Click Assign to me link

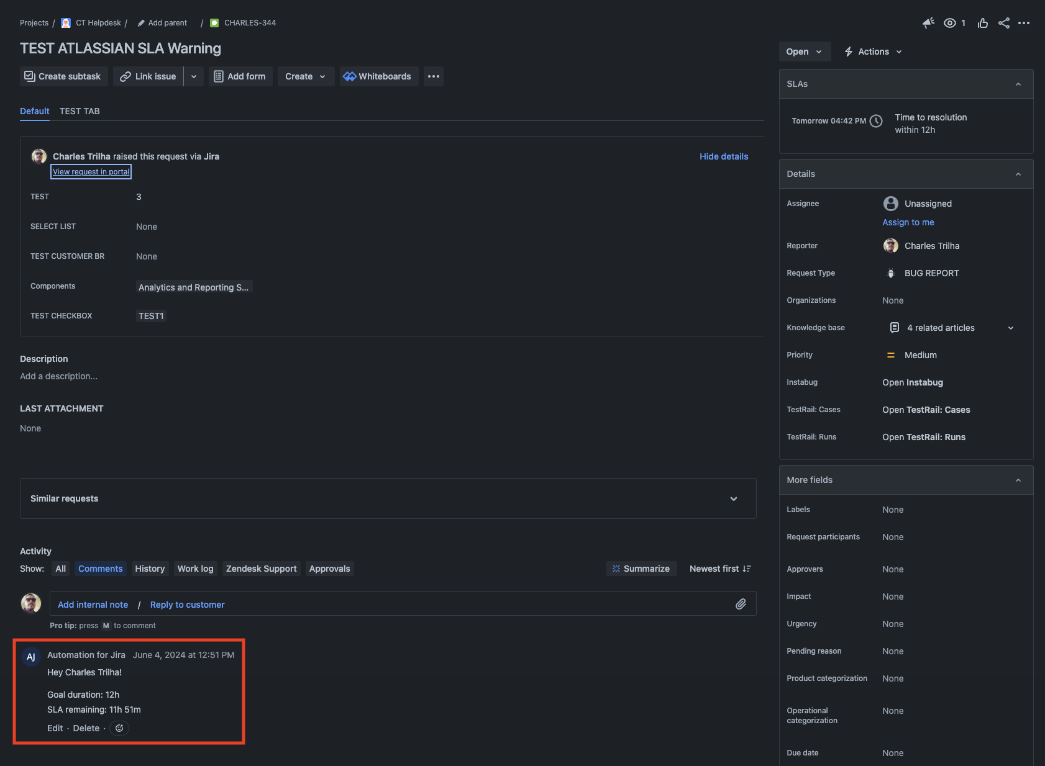(x=908, y=222)
